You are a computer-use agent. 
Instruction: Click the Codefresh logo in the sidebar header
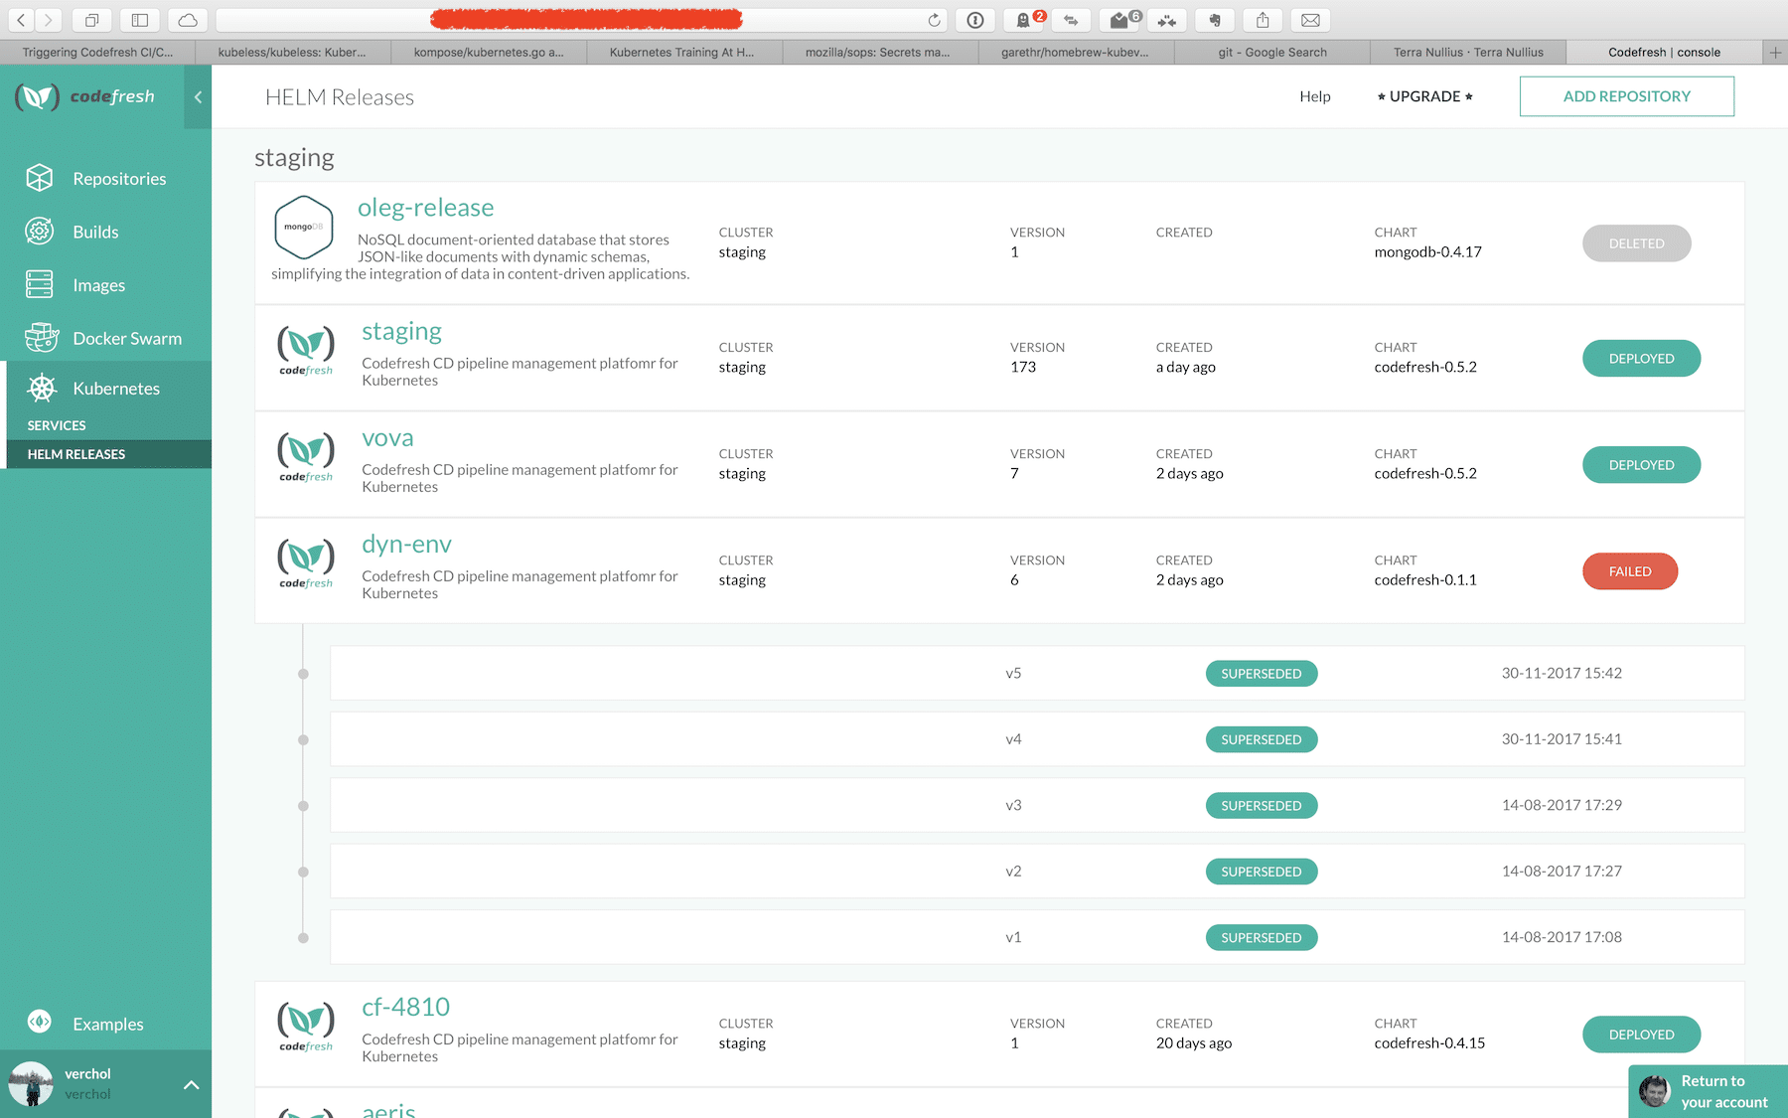85,96
